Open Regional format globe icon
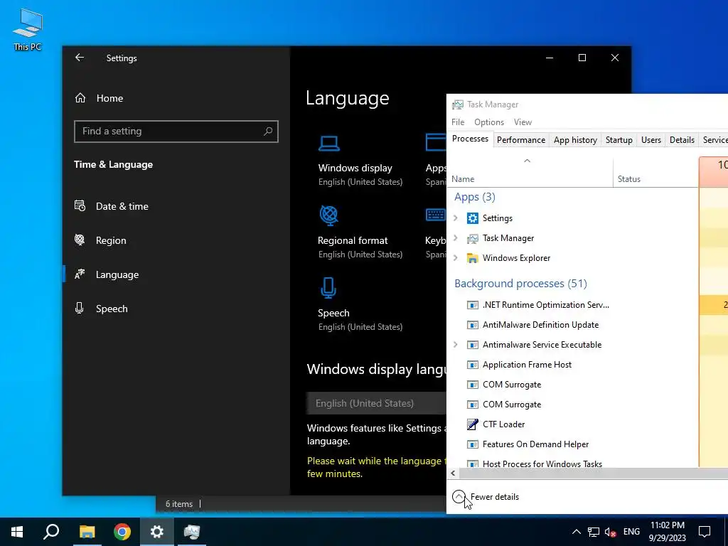Viewport: 728px width, 546px height. coord(328,215)
